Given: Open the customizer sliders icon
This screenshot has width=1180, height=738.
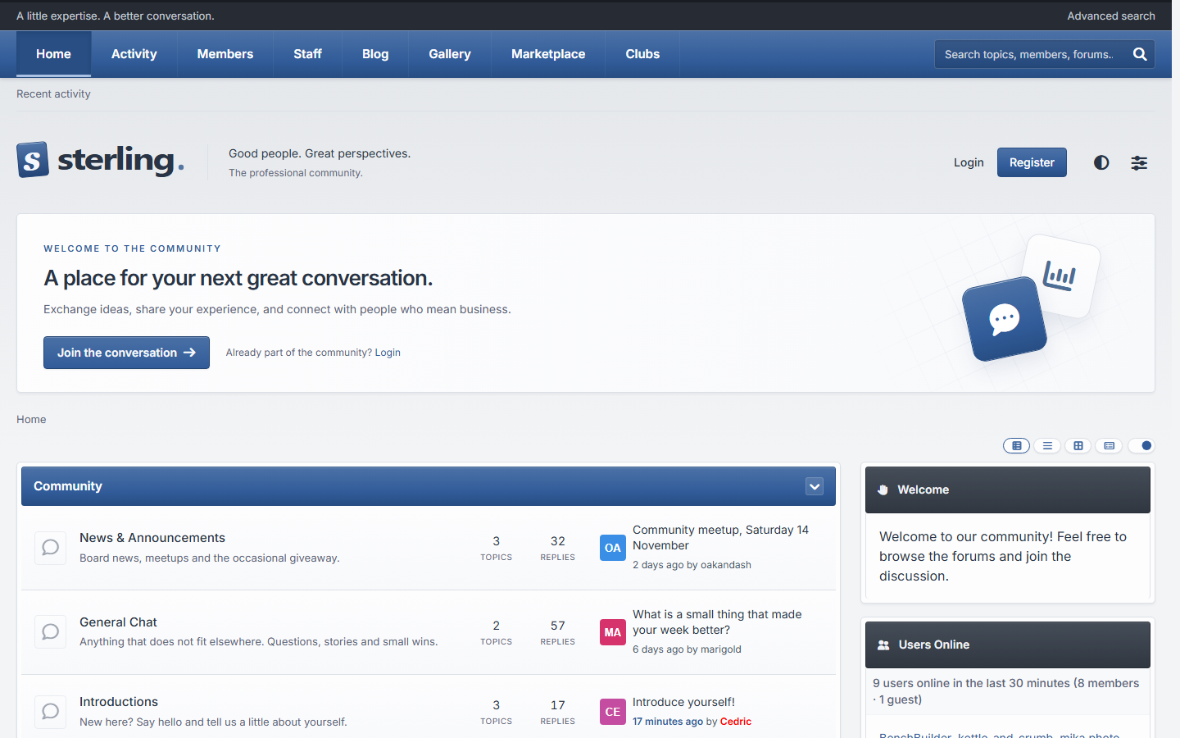Looking at the screenshot, I should [x=1139, y=162].
